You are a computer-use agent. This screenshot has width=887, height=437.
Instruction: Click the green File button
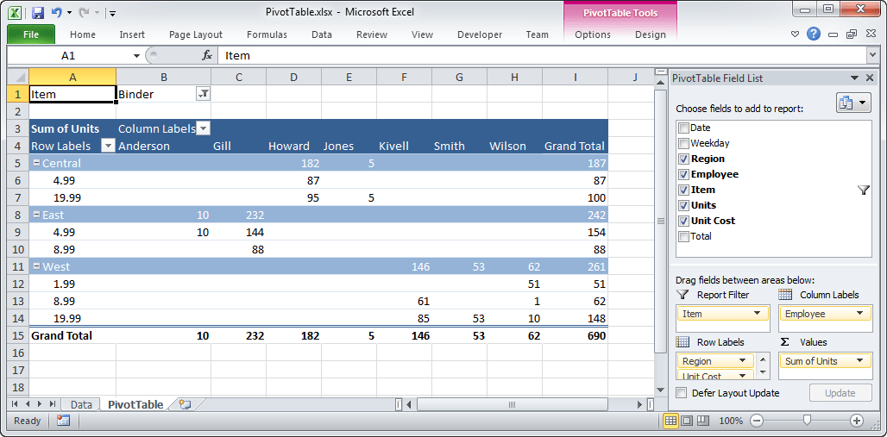[31, 34]
